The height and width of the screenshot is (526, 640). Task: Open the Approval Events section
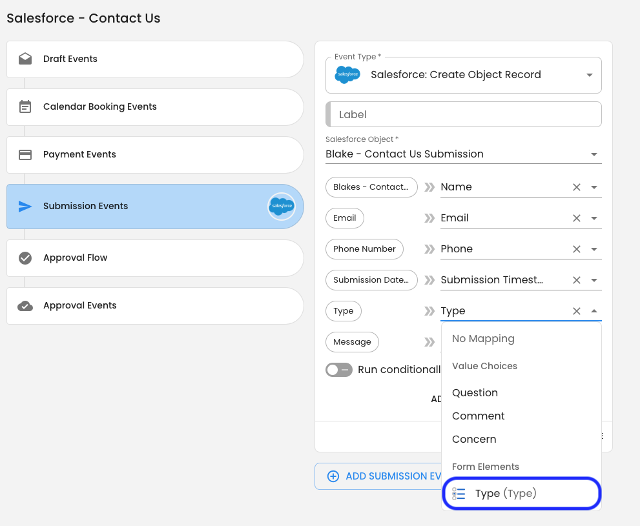pyautogui.click(x=155, y=306)
